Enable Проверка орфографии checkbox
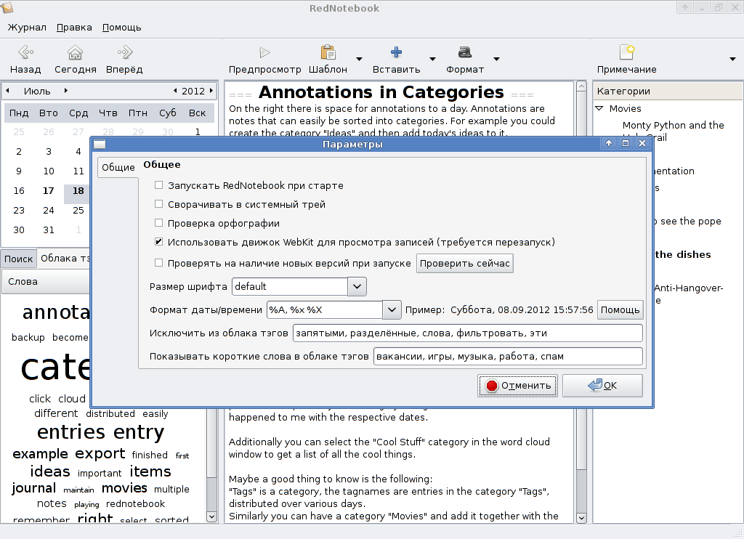 click(159, 223)
